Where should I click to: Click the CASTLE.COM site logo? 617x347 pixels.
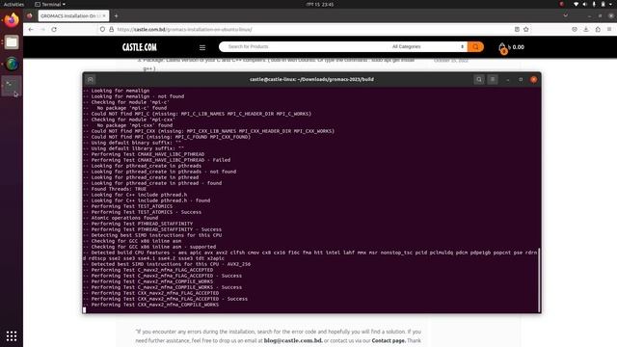pyautogui.click(x=139, y=47)
